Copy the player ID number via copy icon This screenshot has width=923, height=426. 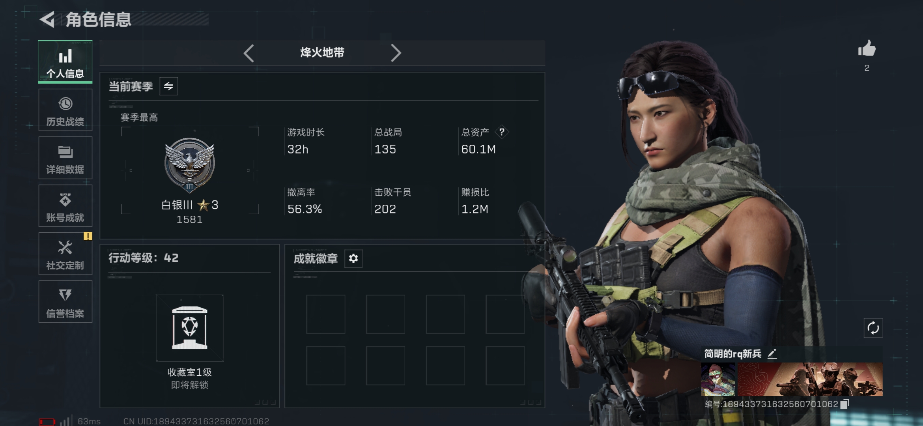[845, 404]
